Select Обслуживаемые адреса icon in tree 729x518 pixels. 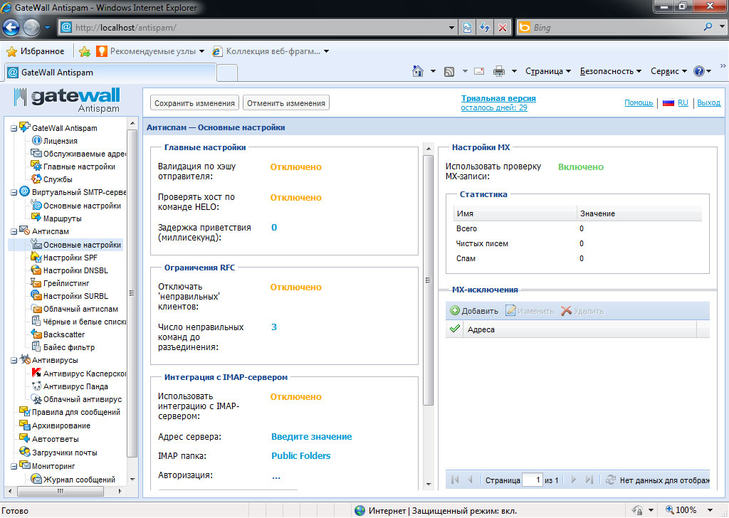click(x=36, y=153)
